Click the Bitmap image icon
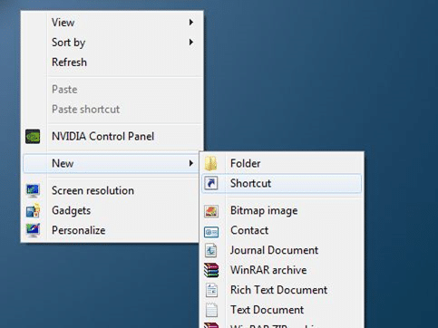This screenshot has height=328, width=438. pos(211,211)
